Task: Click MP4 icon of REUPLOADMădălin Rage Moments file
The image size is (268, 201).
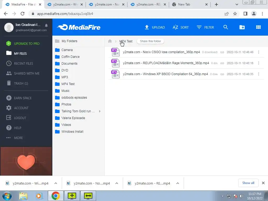Action: click(x=115, y=63)
